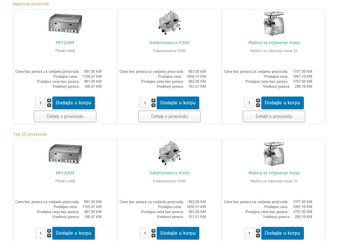Decrease quantity for FRY2LRM in Najnoviji proizvodi
This screenshot has height=241, width=349.
pyautogui.click(x=49, y=105)
